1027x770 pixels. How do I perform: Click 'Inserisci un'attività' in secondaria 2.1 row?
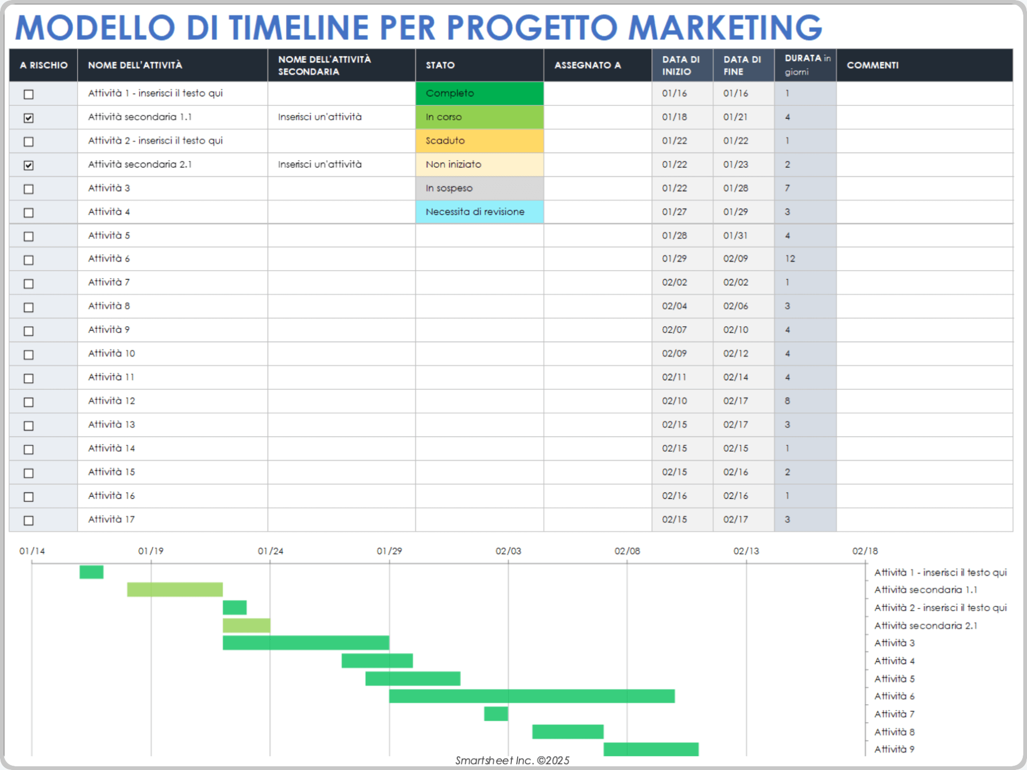[341, 164]
